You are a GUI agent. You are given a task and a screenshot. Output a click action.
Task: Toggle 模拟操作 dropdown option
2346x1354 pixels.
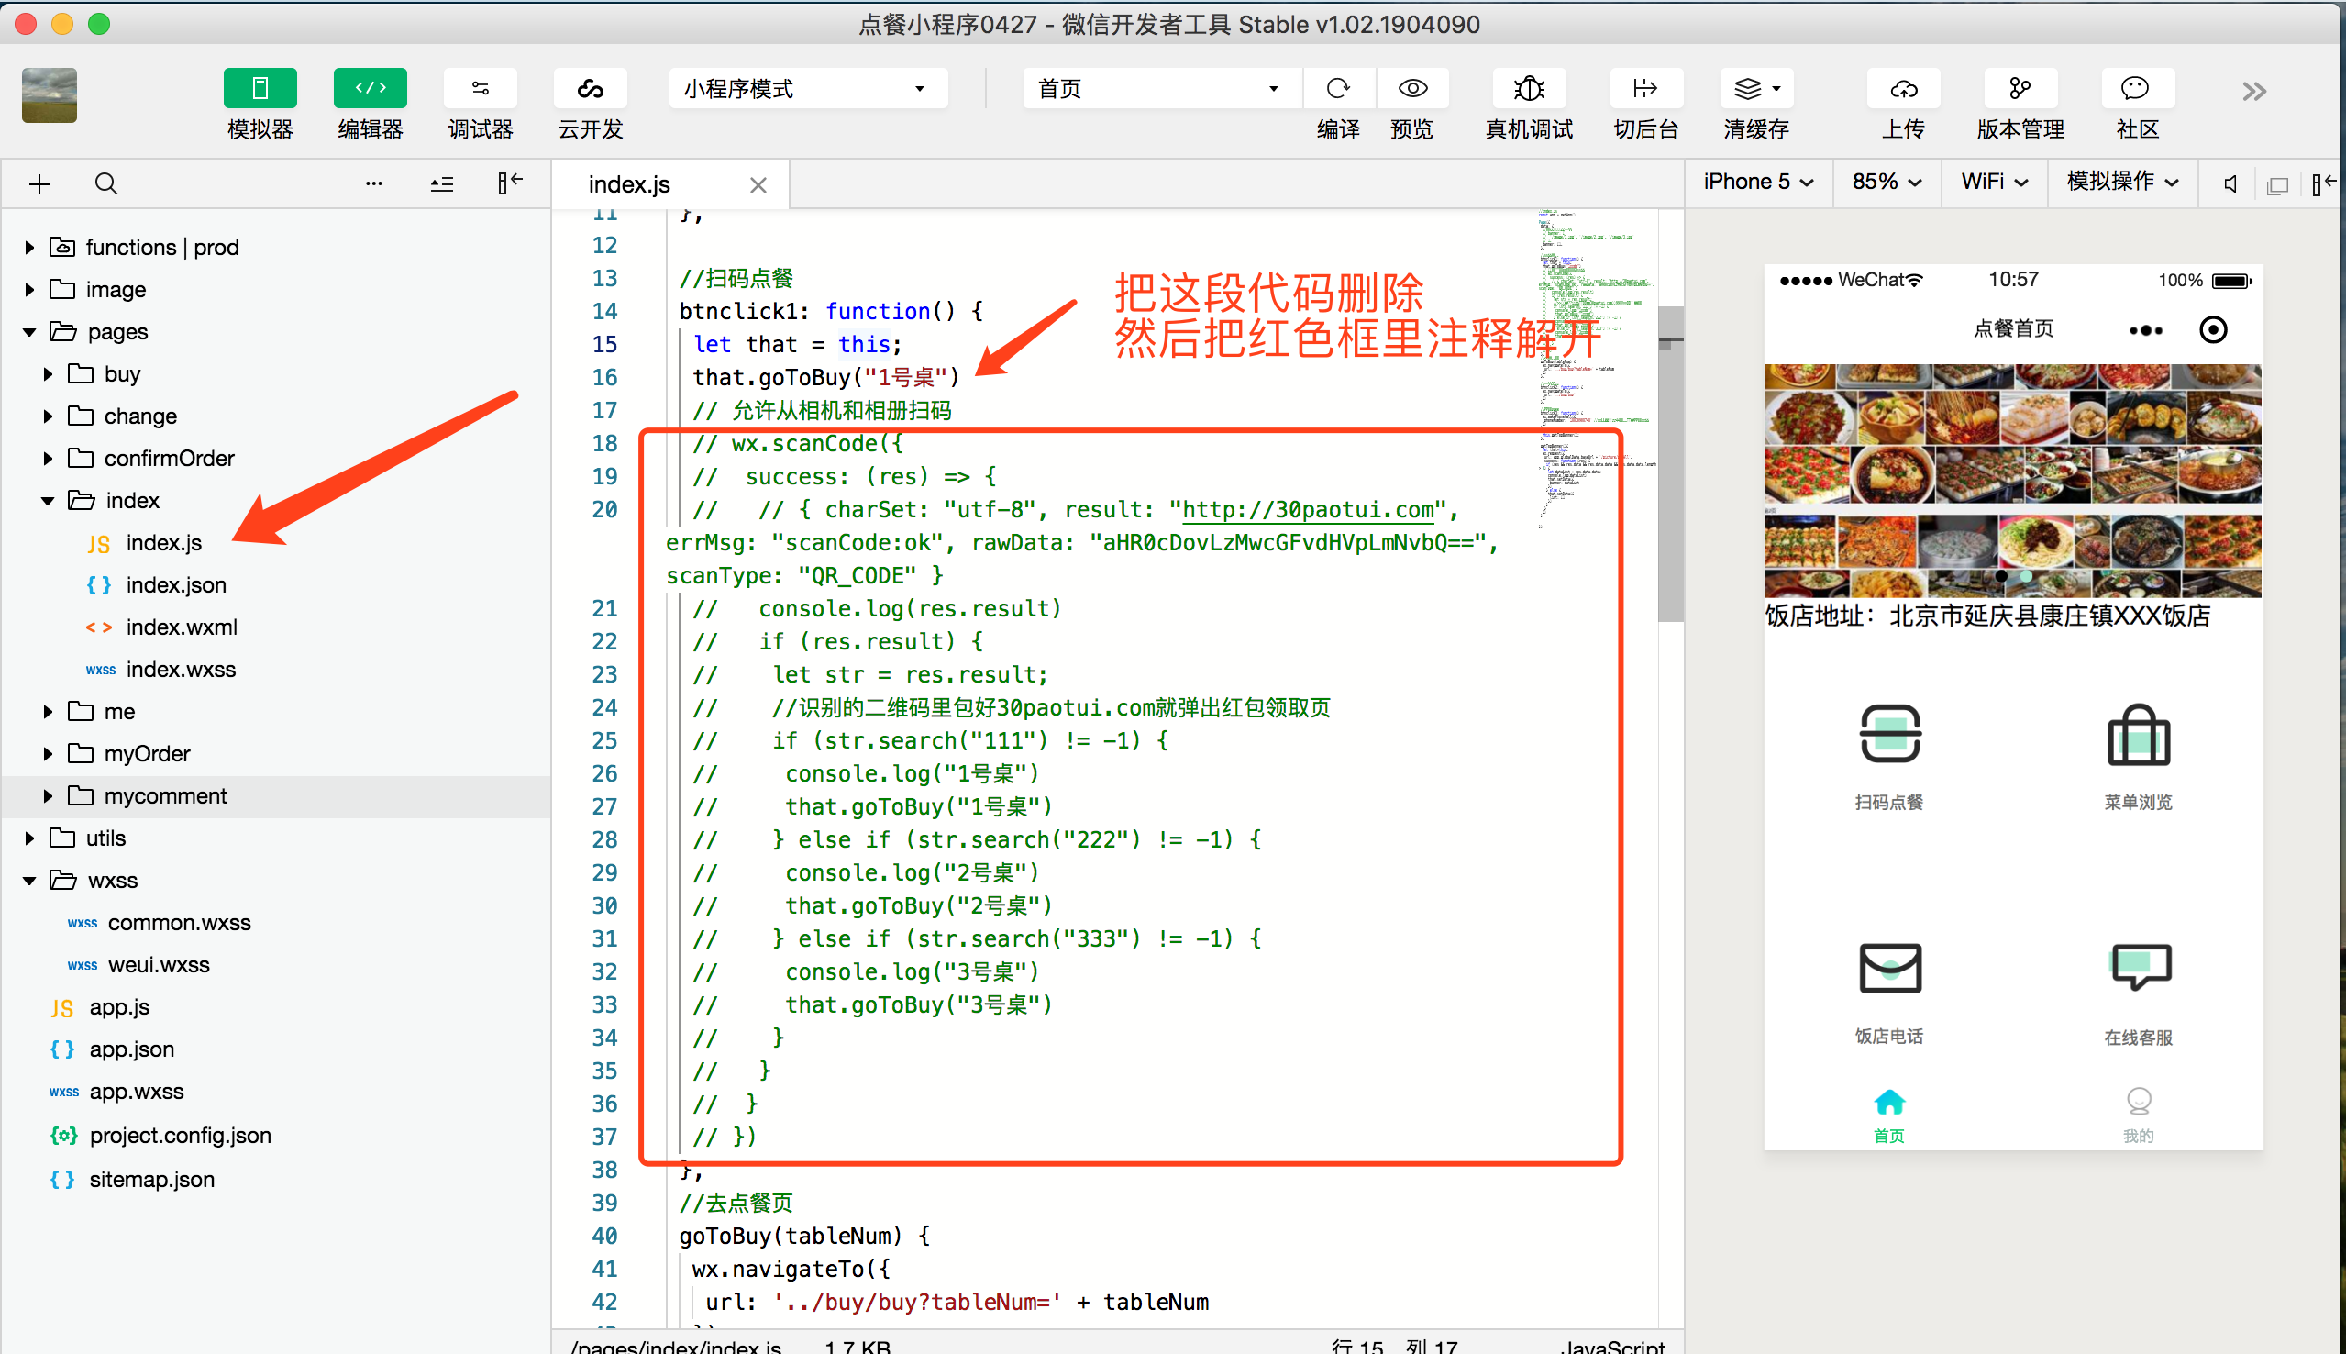point(2124,183)
